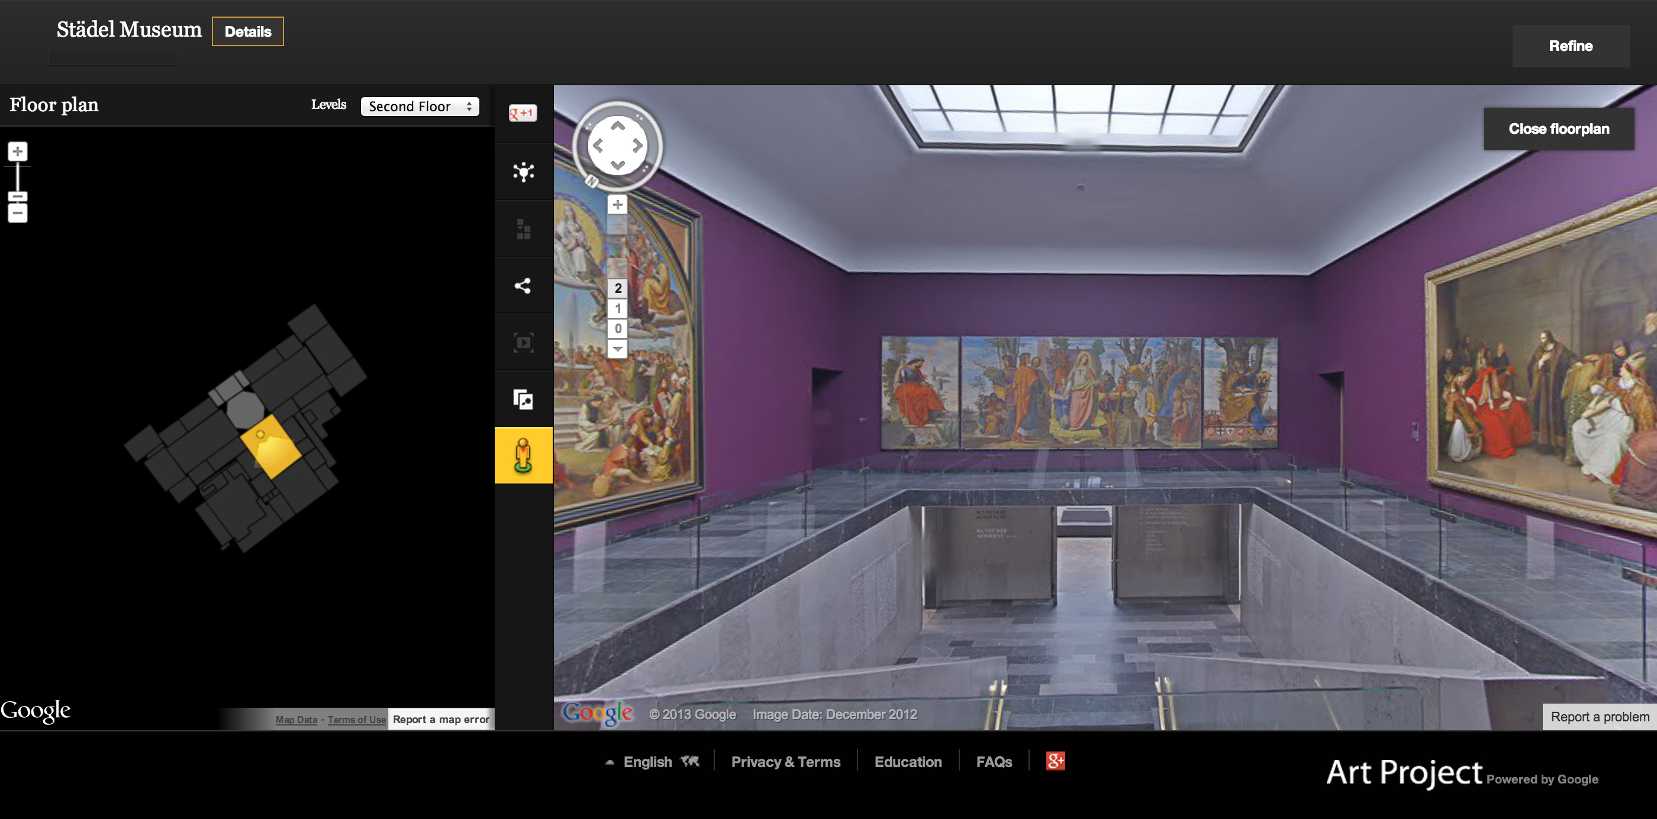Pan the Street View right with right arrow
This screenshot has height=819, width=1657.
click(637, 146)
